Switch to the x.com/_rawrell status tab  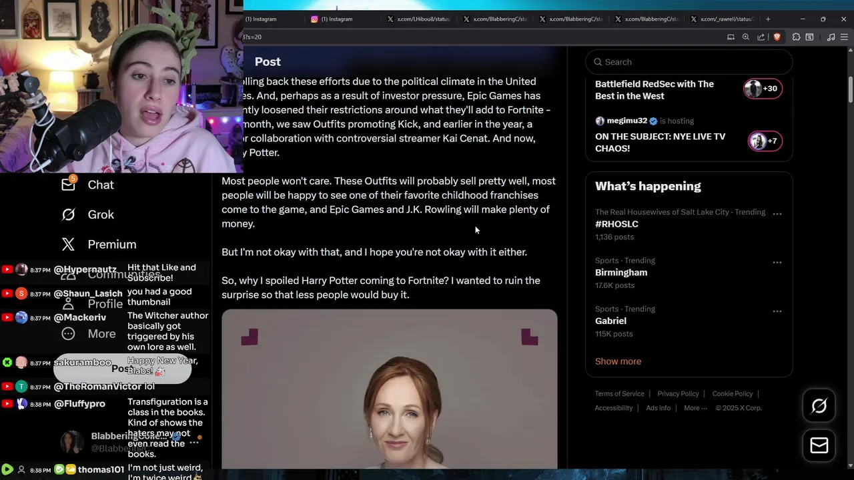(x=723, y=19)
